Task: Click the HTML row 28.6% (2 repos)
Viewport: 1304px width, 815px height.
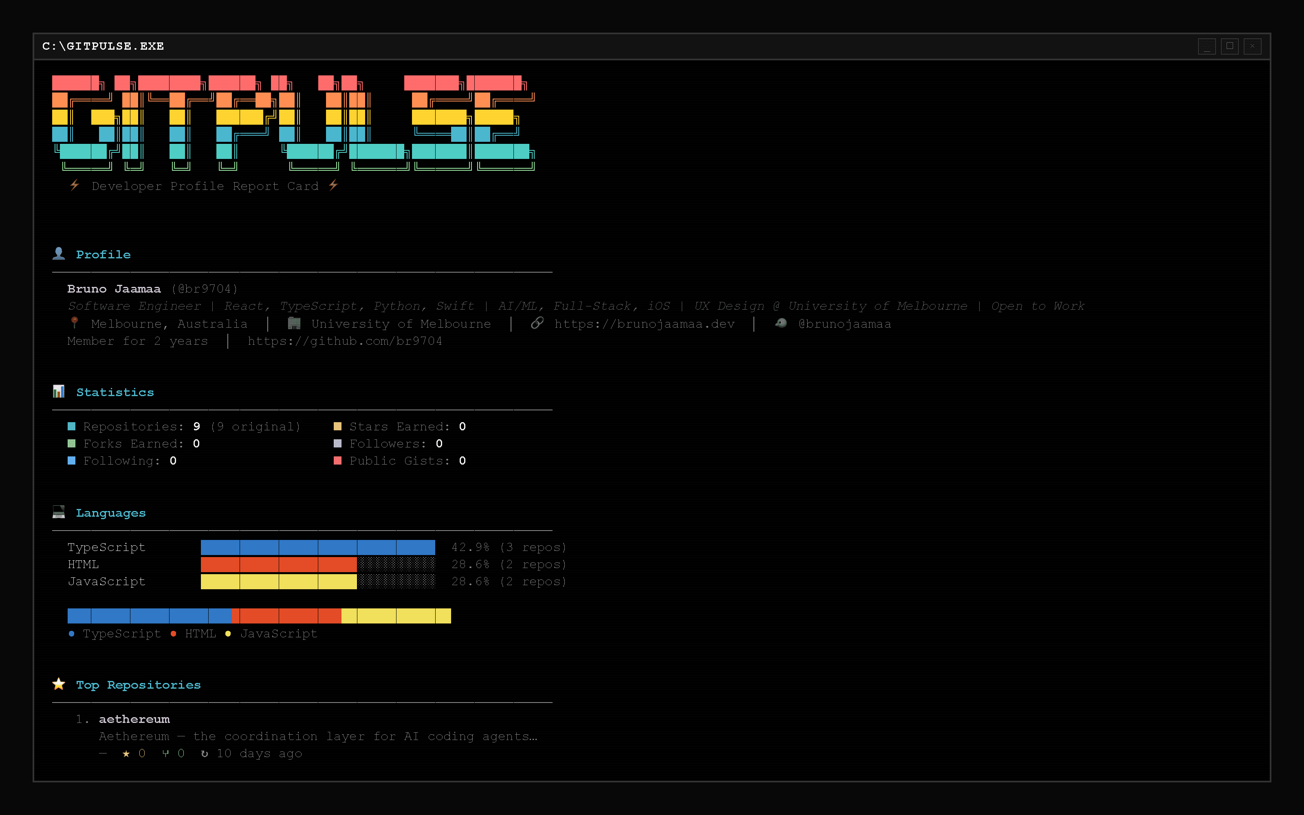Action: pyautogui.click(x=509, y=565)
